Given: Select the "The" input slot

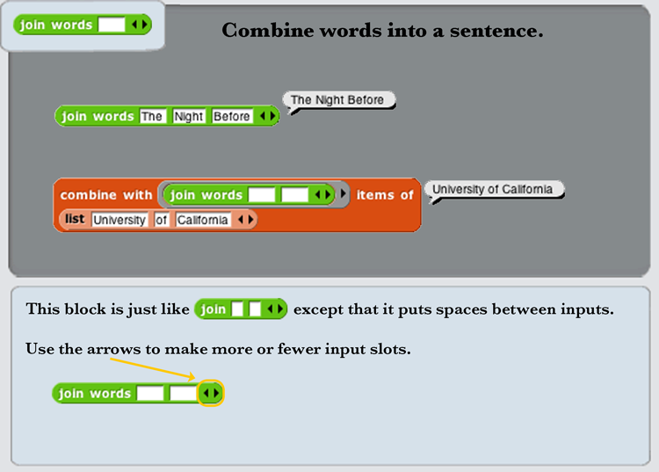Looking at the screenshot, I should (152, 117).
